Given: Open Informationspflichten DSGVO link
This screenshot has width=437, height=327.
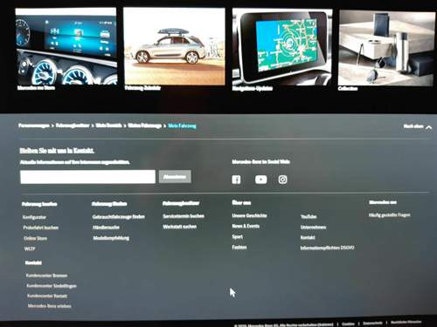Looking at the screenshot, I should [327, 248].
